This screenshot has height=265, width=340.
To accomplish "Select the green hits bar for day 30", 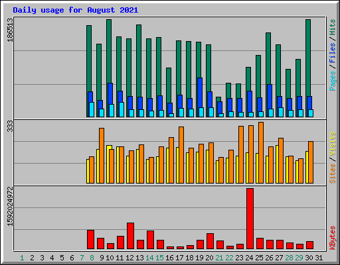I will click(x=308, y=58).
